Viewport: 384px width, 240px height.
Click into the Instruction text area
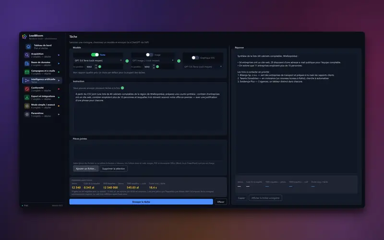tap(148, 111)
